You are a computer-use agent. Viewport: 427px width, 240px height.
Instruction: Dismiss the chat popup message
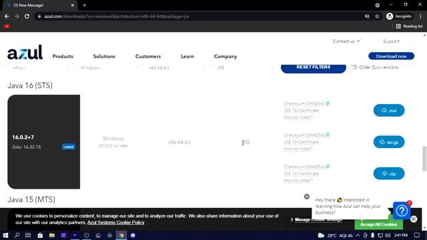click(307, 197)
